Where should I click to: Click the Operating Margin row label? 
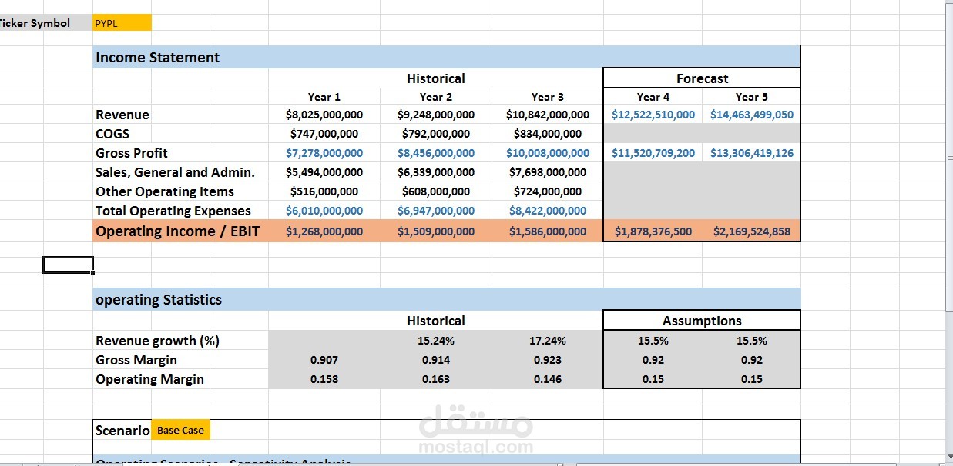(149, 379)
